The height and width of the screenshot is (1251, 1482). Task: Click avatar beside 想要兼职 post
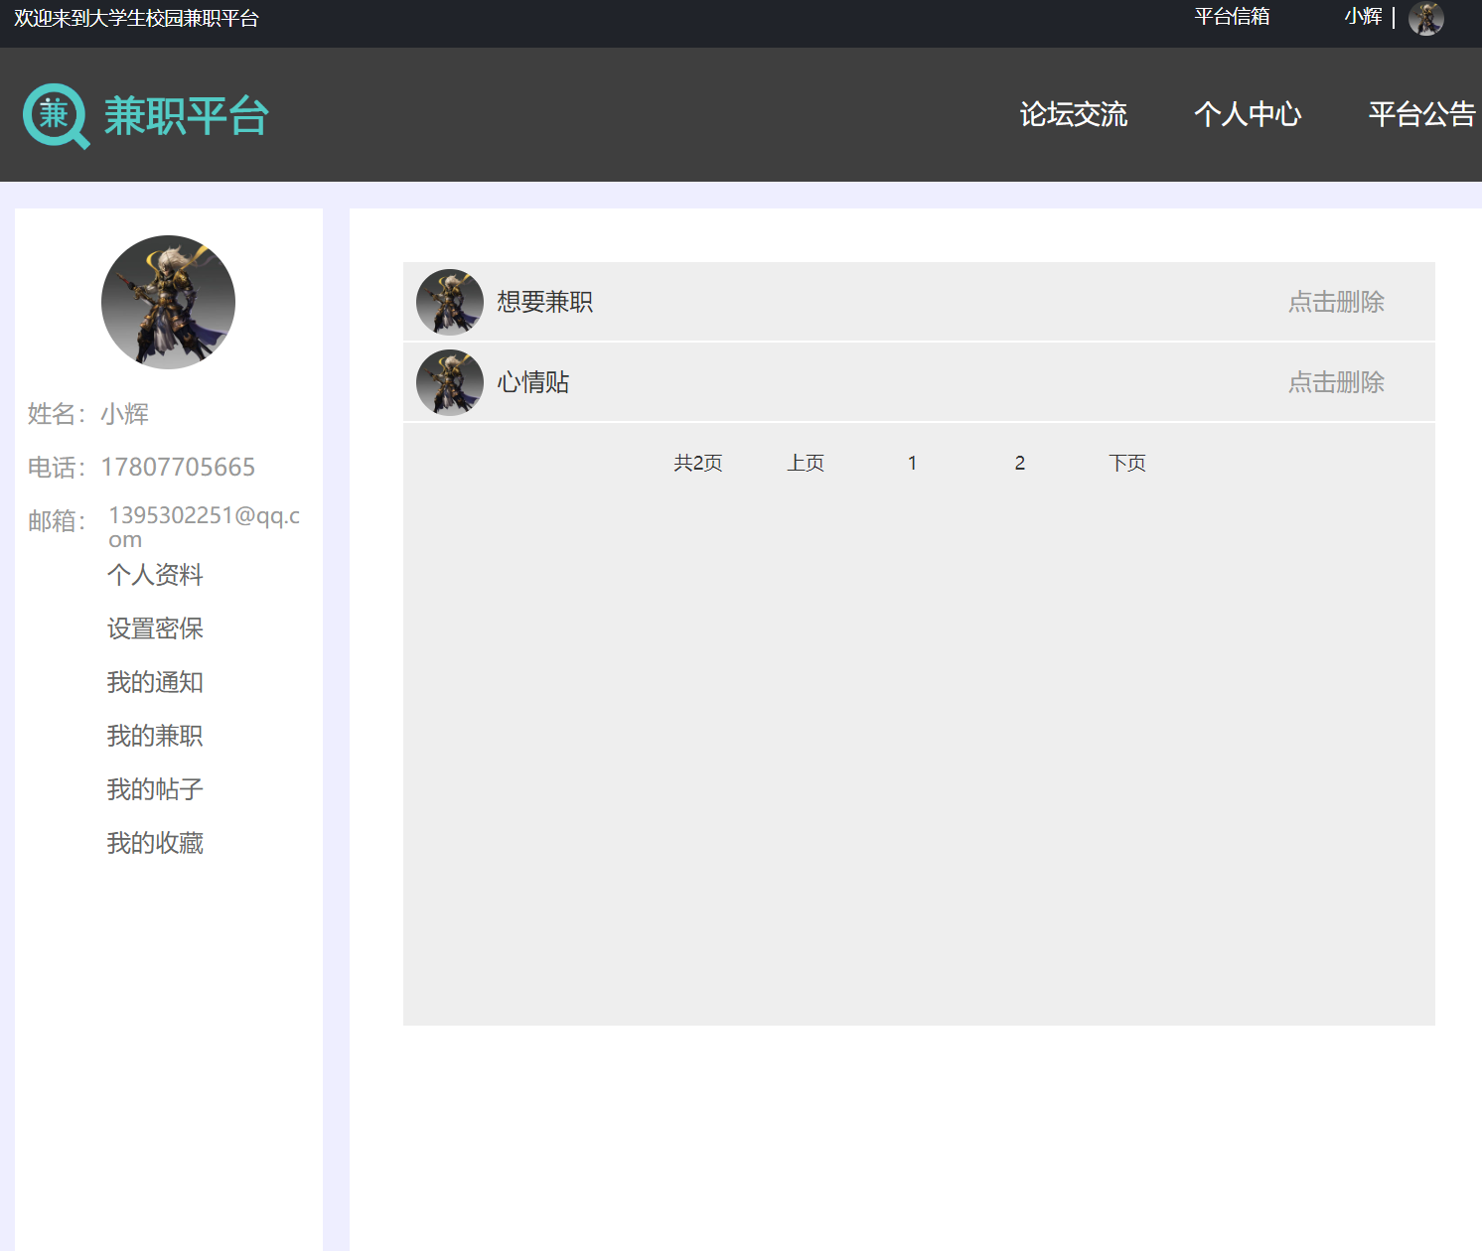449,302
